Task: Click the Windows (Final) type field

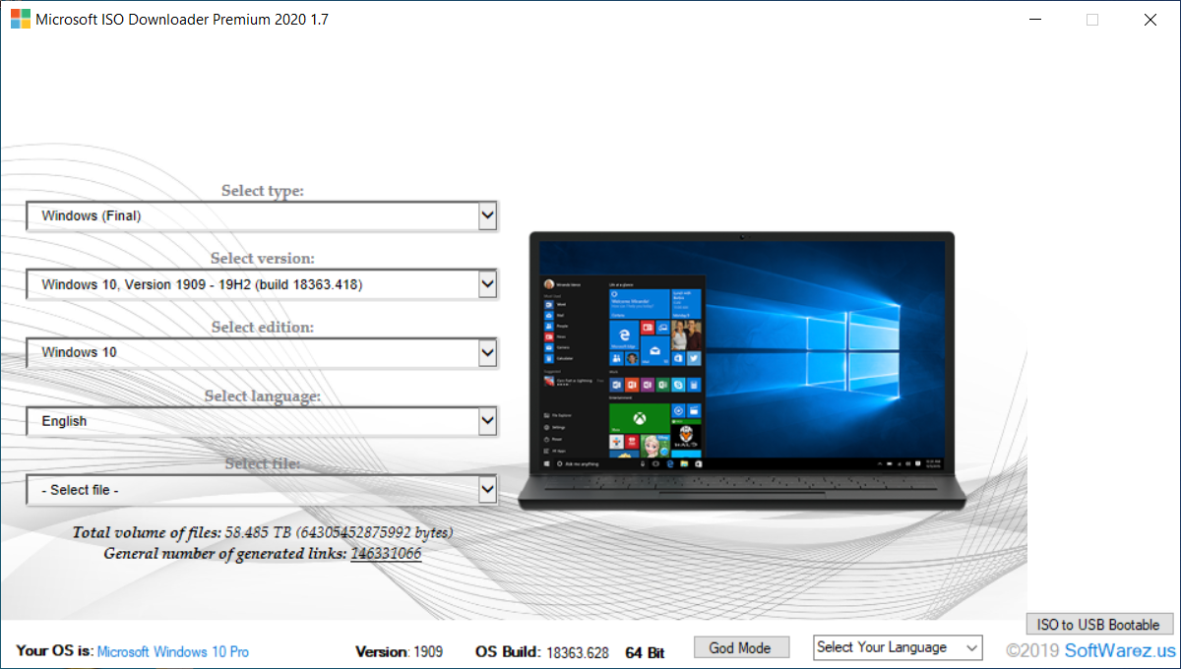Action: (x=262, y=215)
